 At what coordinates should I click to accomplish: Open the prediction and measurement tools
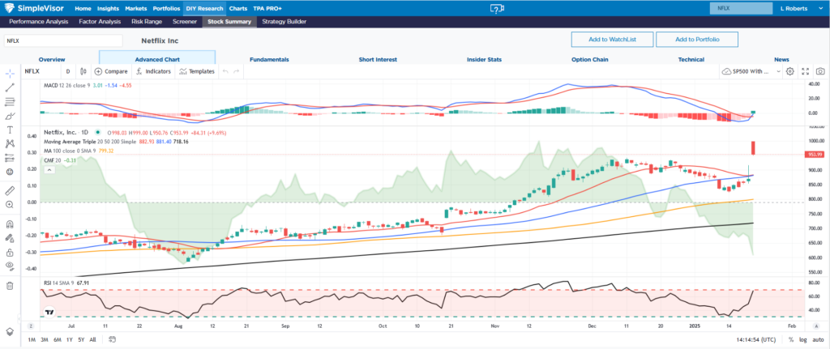pos(10,158)
